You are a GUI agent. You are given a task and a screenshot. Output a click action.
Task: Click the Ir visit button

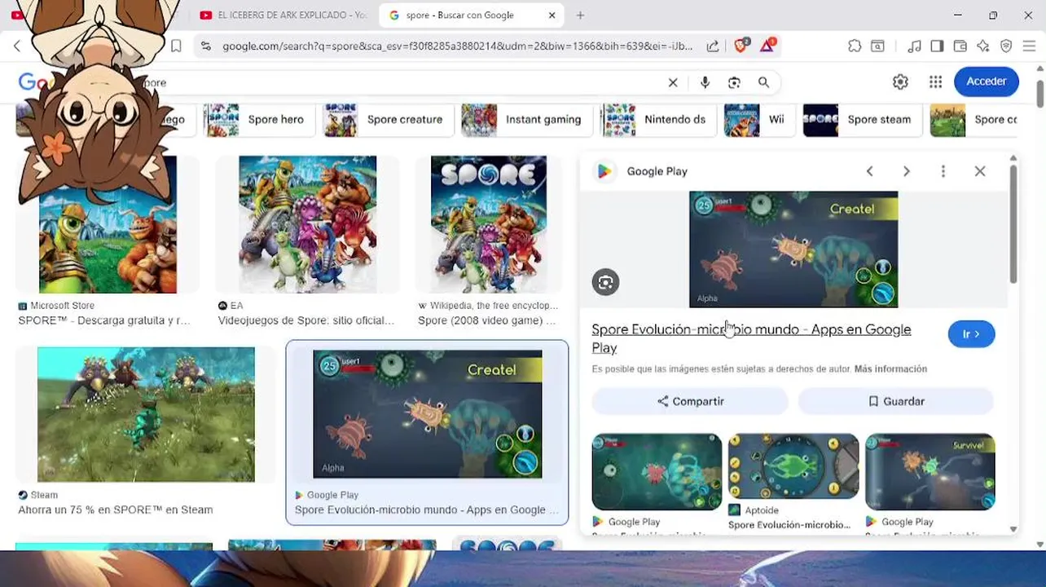[971, 334]
